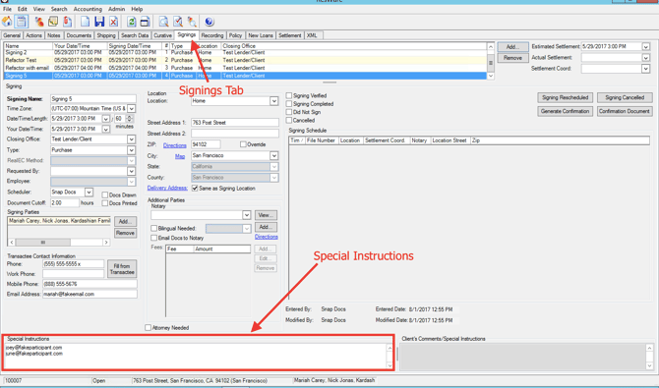The image size is (659, 388).
Task: Click the Map link beside City
Action: (180, 156)
